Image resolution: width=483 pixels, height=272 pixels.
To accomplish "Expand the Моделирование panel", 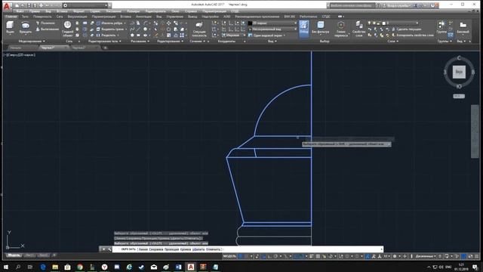I will pos(32,41).
